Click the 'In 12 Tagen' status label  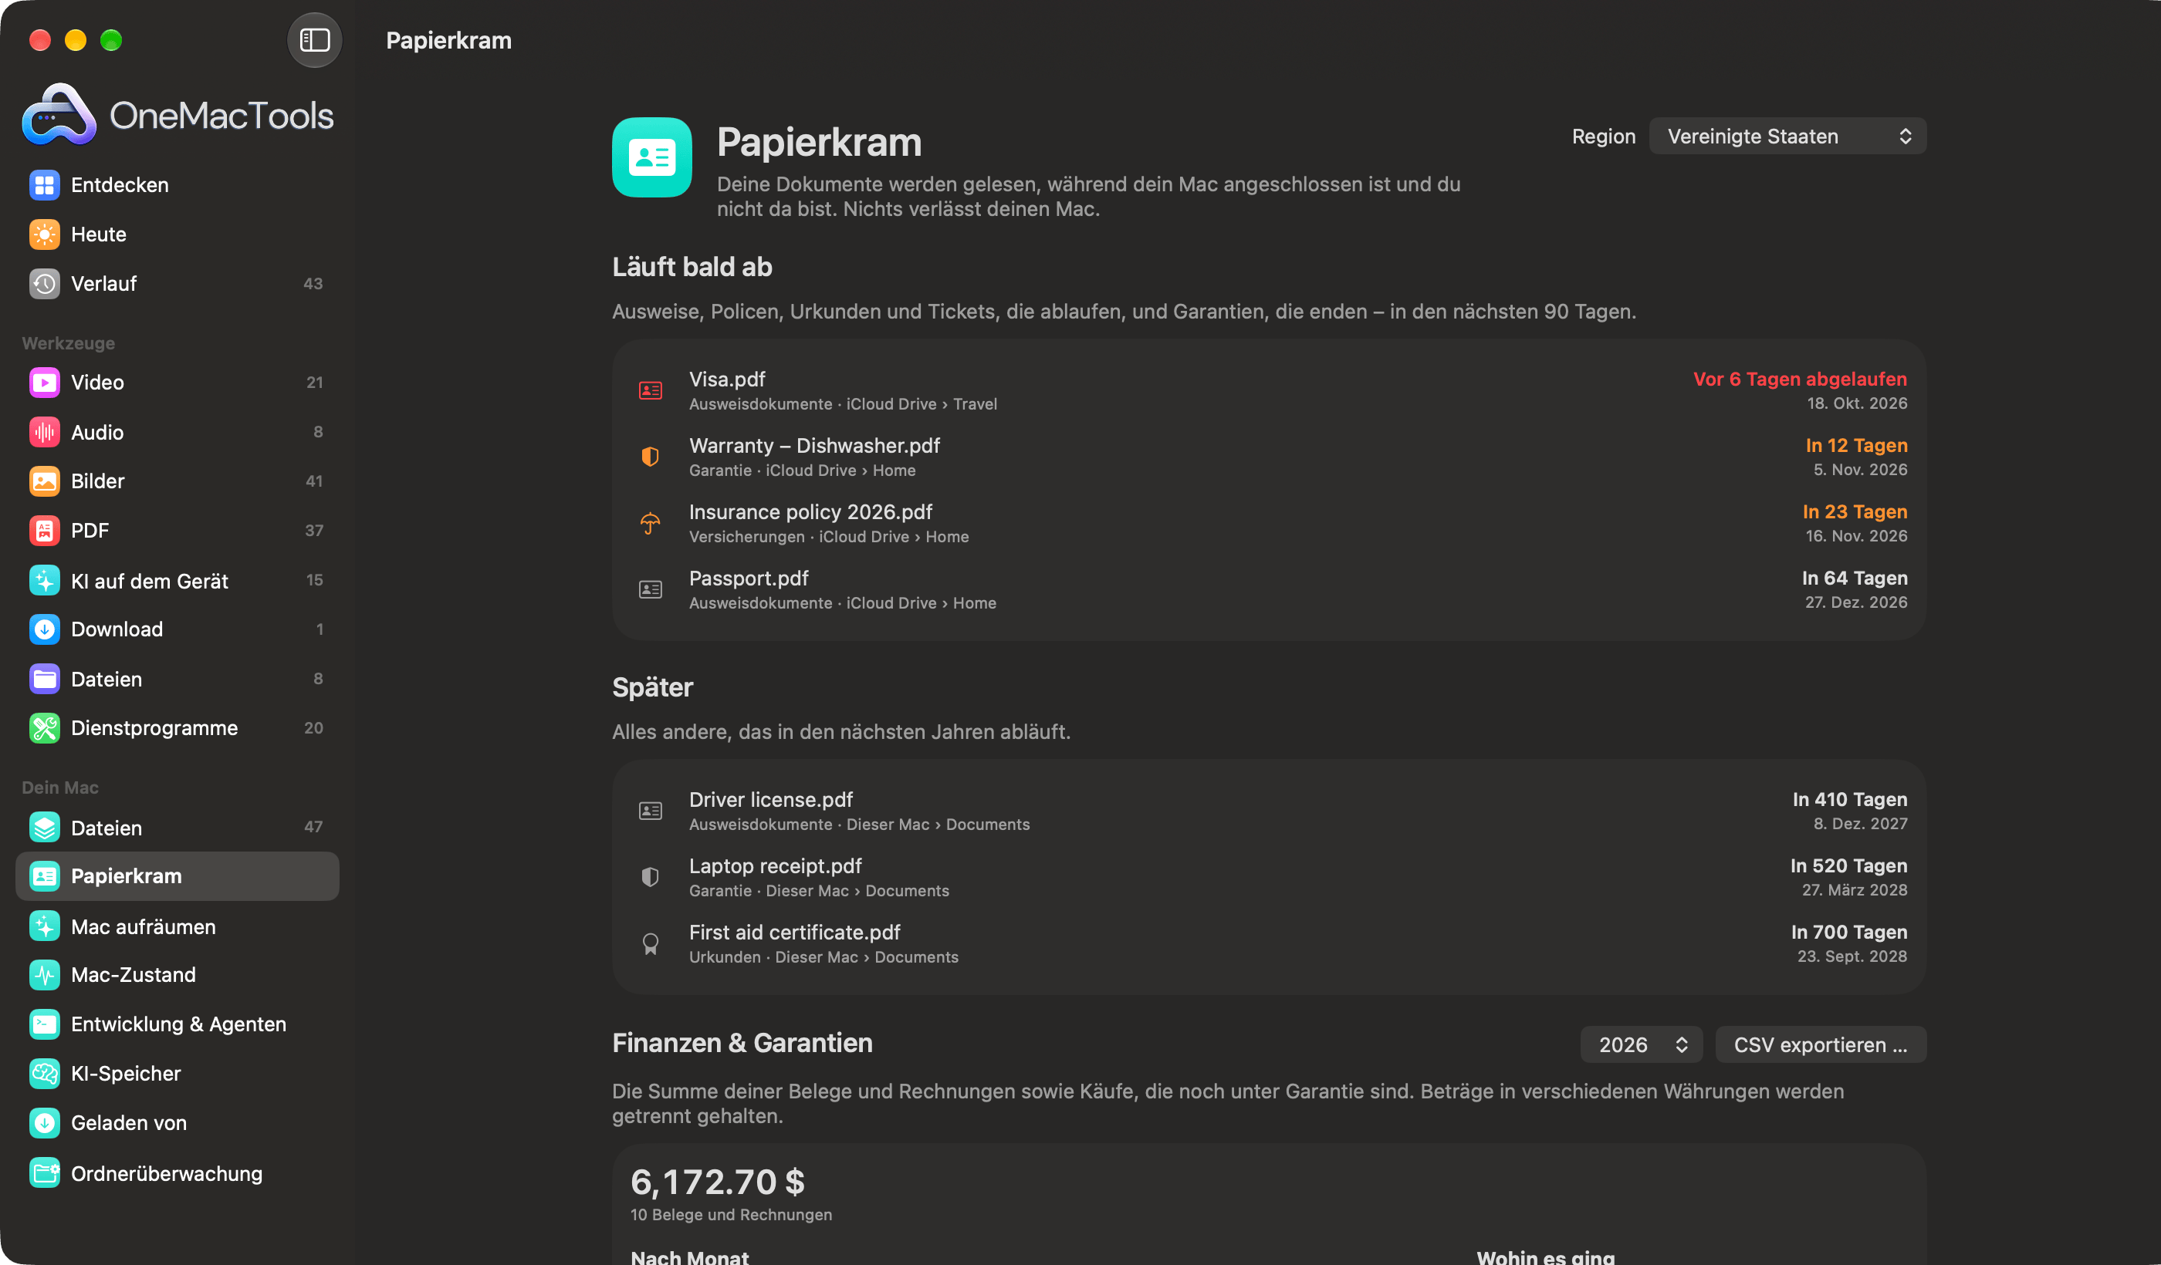click(x=1857, y=446)
